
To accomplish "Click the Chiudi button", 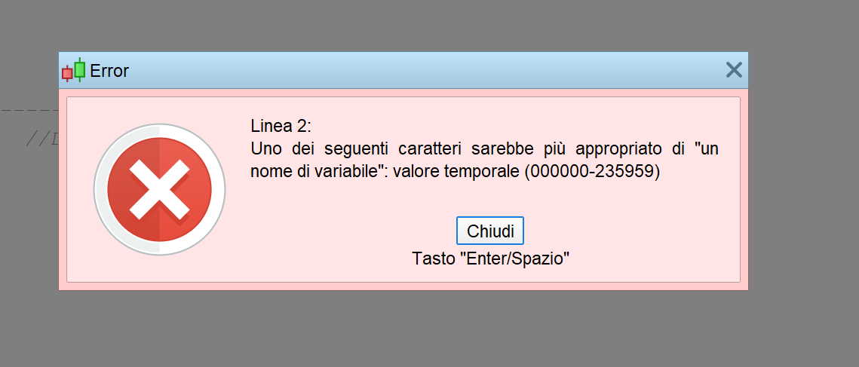I will coord(490,231).
